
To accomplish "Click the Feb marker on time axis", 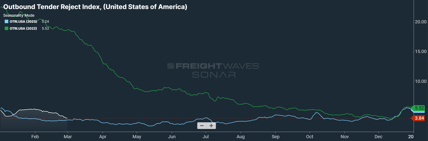I will (35, 137).
